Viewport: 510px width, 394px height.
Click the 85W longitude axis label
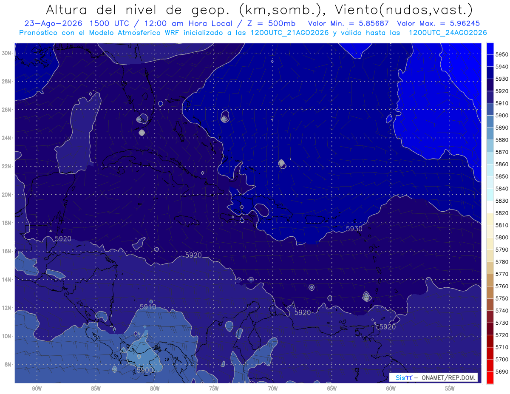pyautogui.click(x=96, y=388)
